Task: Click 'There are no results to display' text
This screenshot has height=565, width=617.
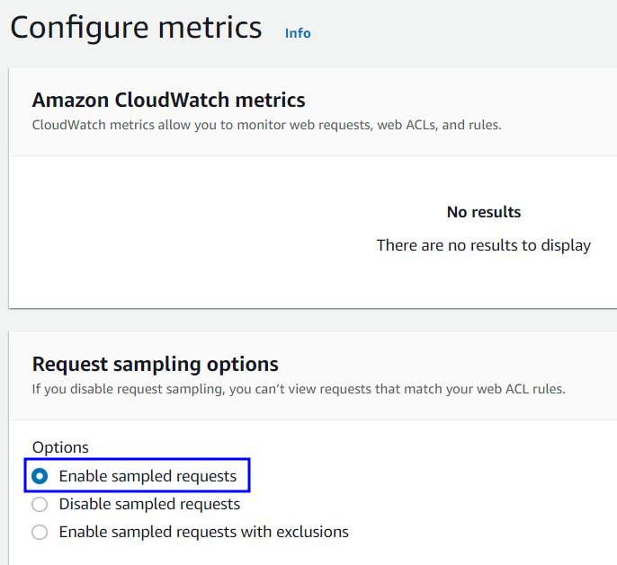Action: coord(484,245)
